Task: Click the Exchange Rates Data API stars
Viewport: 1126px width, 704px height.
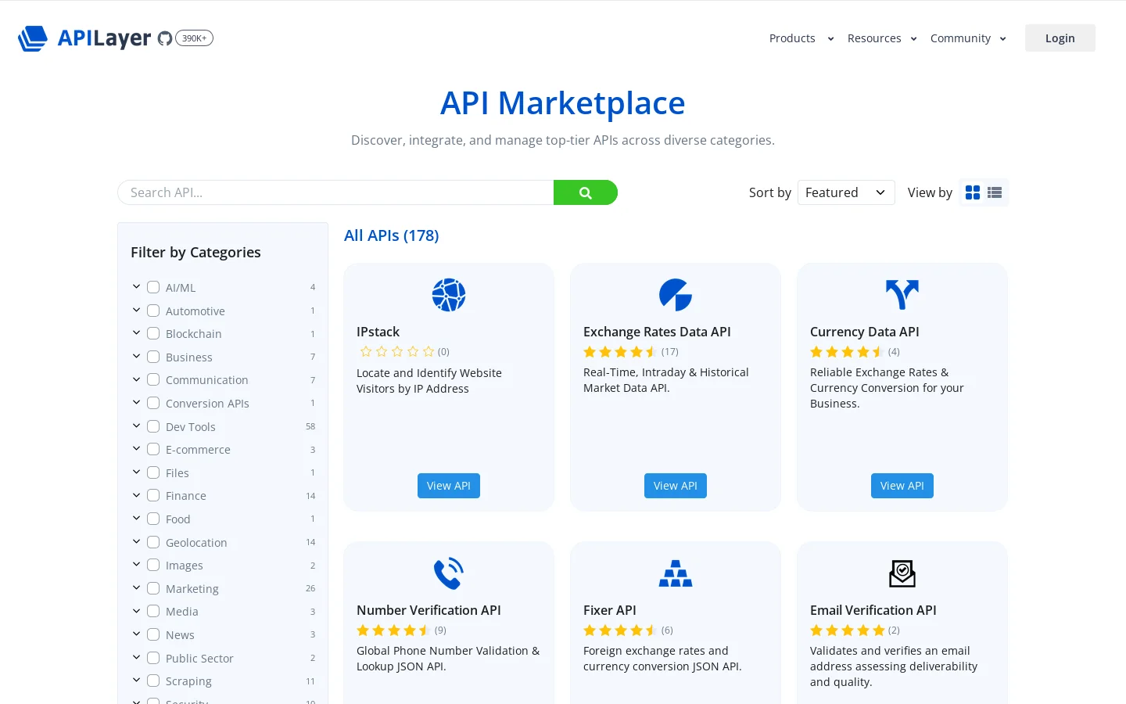Action: pyautogui.click(x=620, y=352)
